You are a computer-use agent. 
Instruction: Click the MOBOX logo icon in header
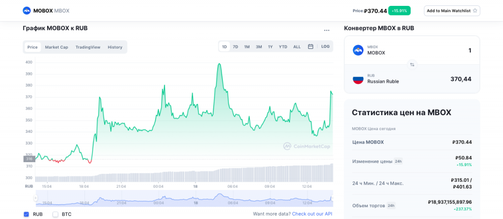27,11
